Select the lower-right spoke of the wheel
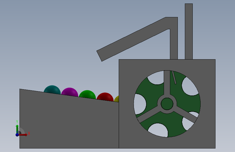Screen dimensions: 235x152 (x=186, y=114)
